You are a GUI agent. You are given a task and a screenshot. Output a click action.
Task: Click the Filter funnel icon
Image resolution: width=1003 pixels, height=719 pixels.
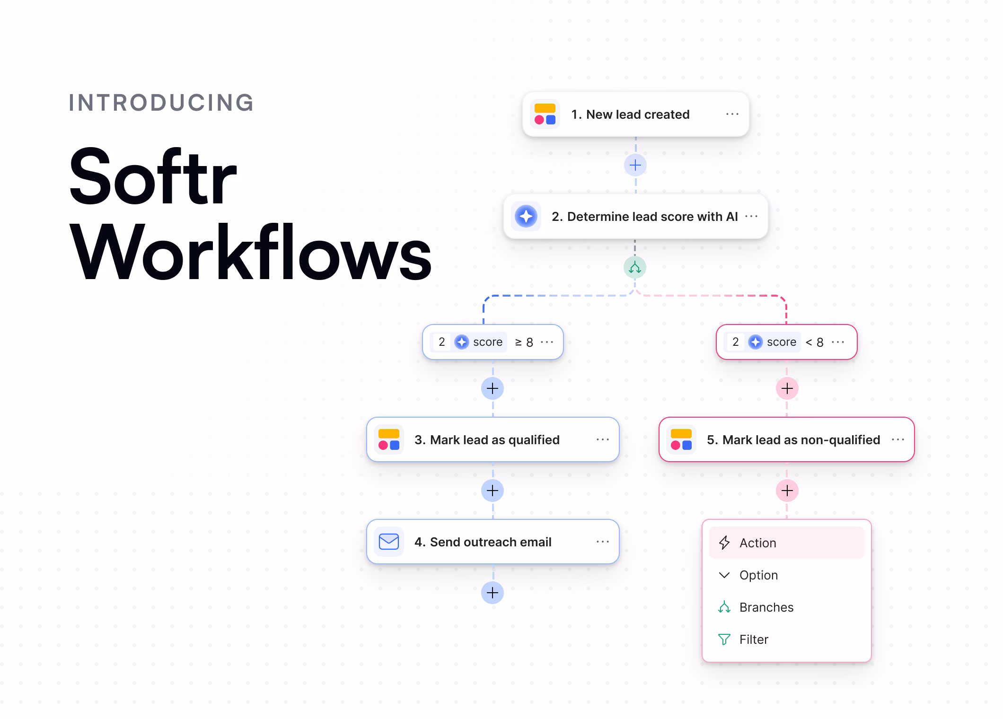point(724,639)
